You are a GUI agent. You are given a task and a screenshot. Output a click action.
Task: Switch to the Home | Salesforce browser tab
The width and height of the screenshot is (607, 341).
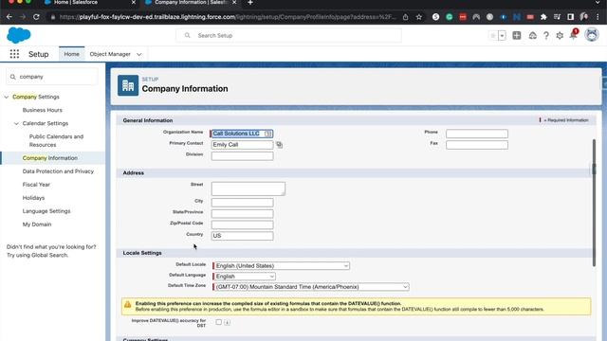tap(88, 3)
